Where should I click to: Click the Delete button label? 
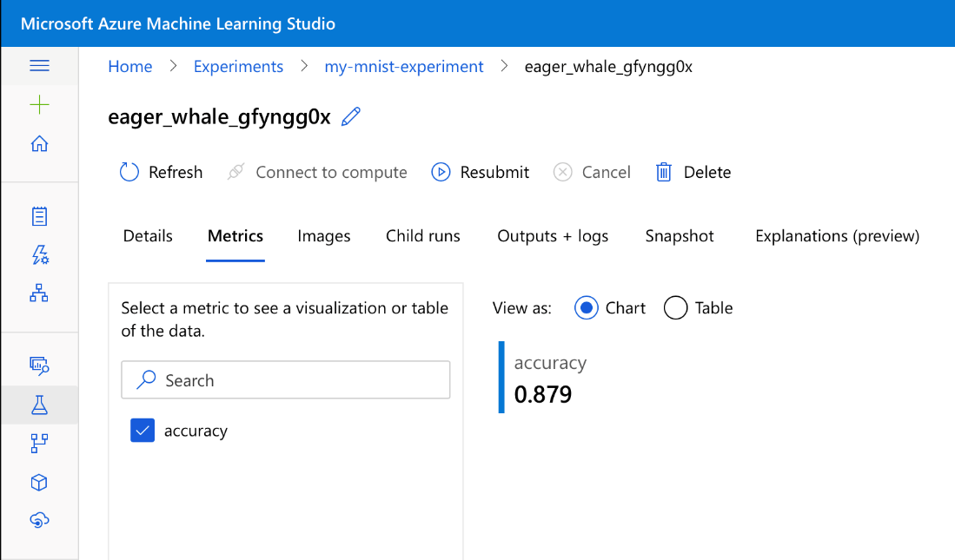pos(707,172)
